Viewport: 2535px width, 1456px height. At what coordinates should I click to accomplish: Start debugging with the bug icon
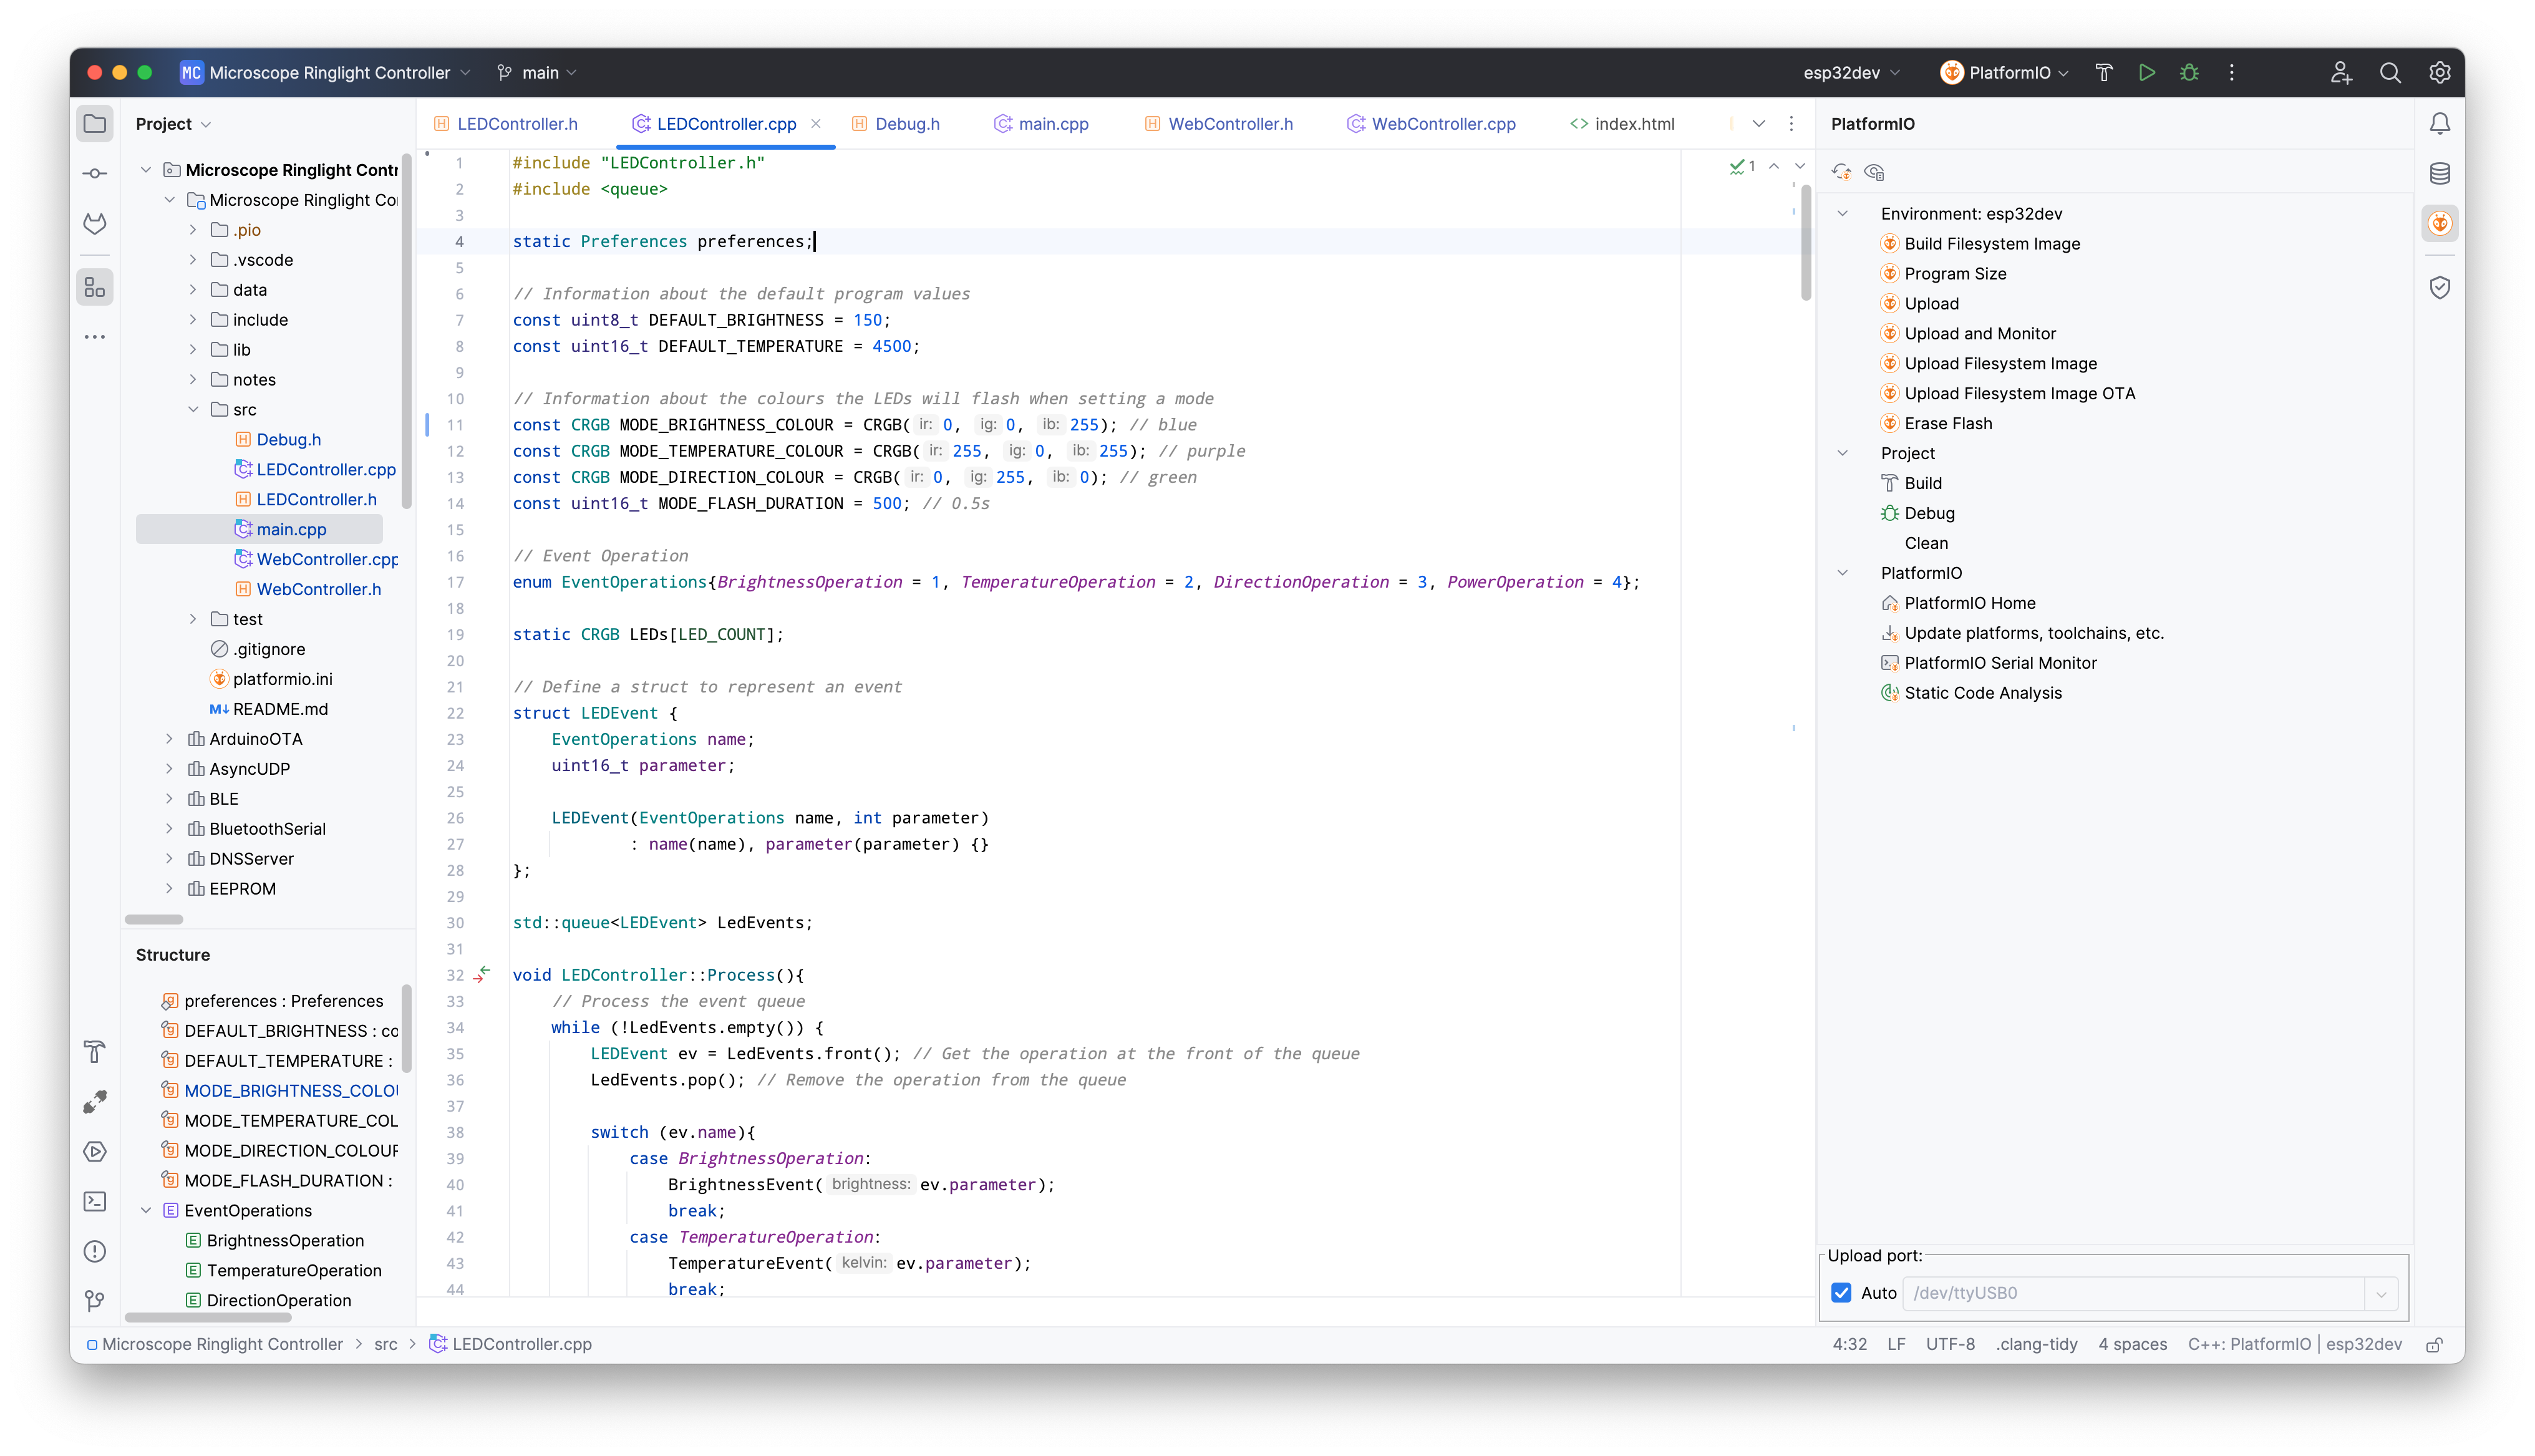click(2189, 72)
